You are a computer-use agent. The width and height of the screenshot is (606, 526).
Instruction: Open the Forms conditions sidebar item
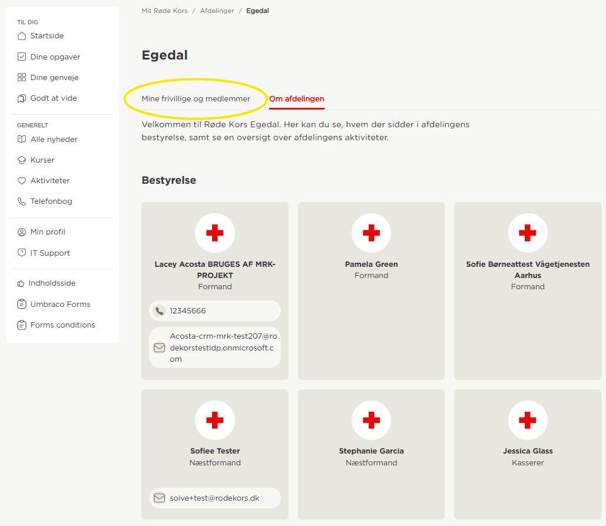[62, 325]
